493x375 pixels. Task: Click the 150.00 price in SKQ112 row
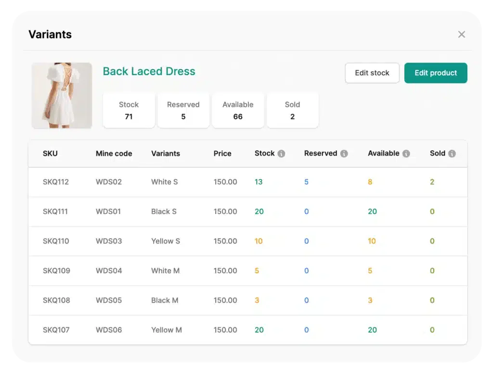225,182
